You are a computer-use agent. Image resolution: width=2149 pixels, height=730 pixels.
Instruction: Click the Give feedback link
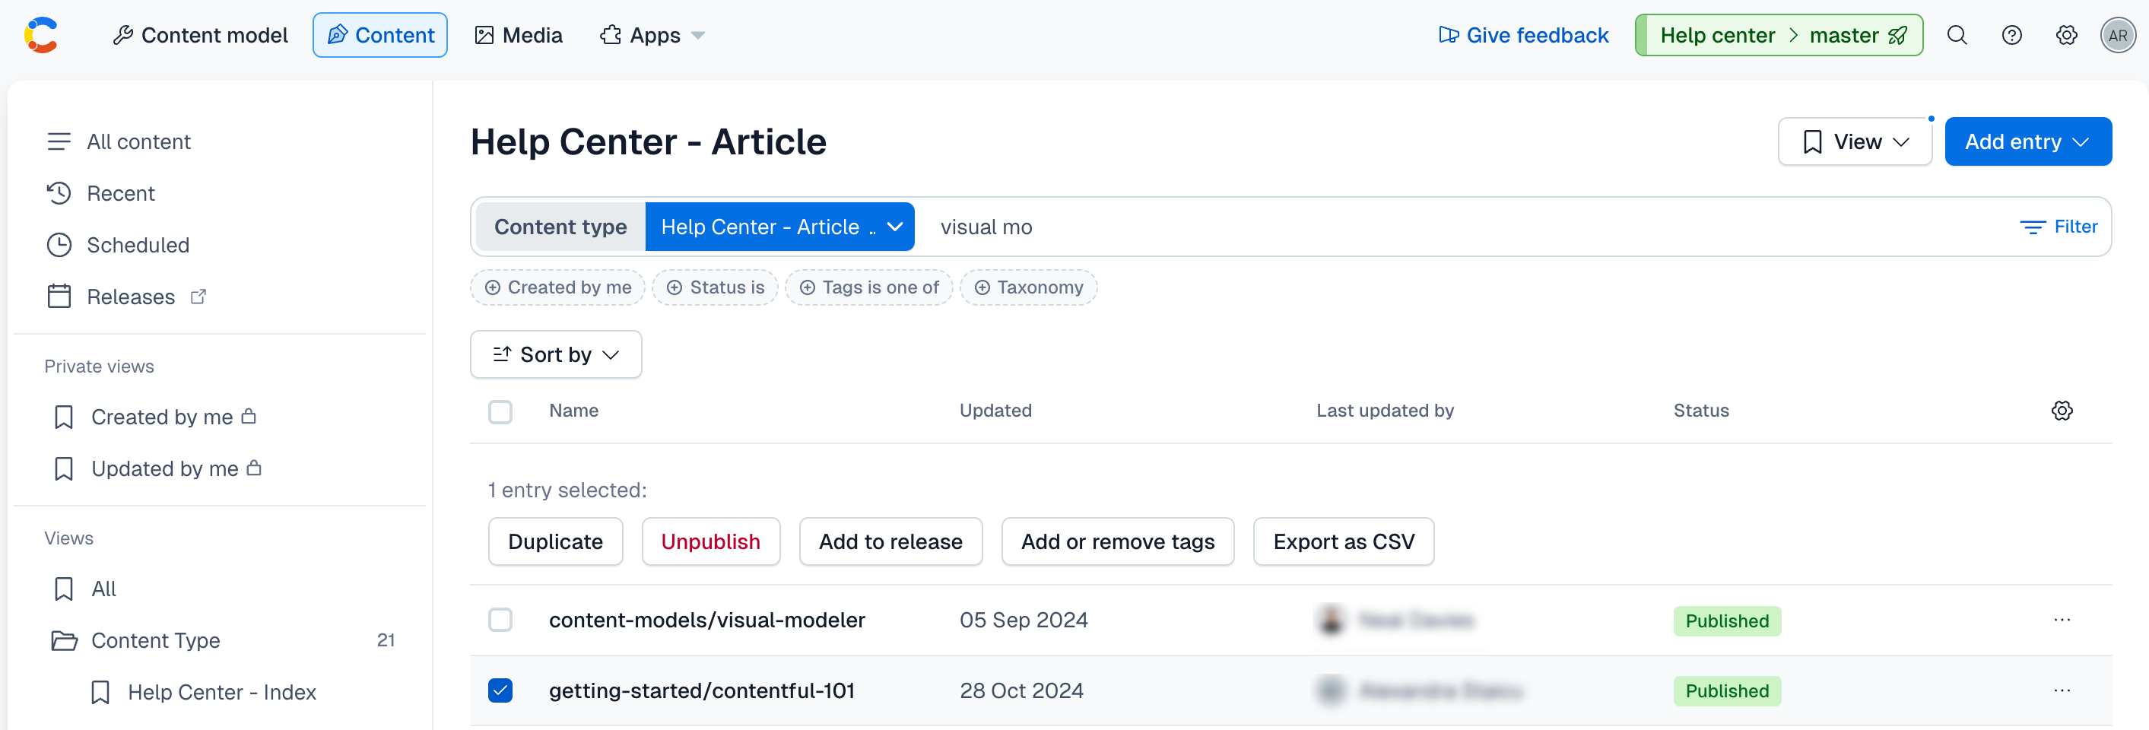coord(1523,35)
